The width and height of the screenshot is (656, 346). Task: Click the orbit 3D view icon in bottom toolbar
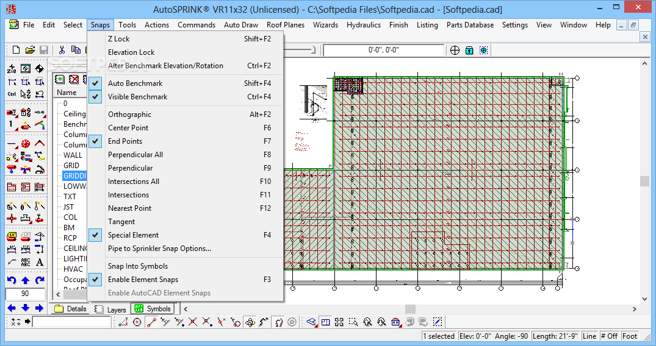pyautogui.click(x=250, y=322)
